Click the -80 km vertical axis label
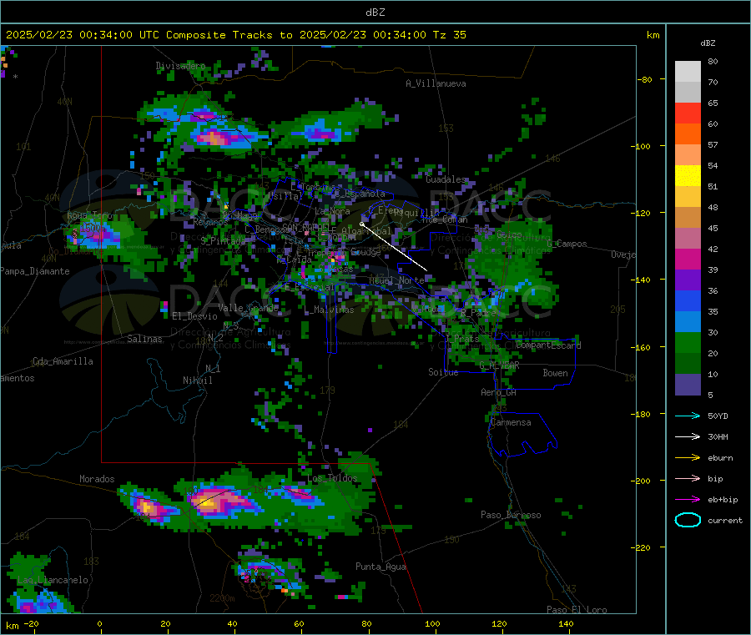This screenshot has height=635, width=751. click(645, 79)
